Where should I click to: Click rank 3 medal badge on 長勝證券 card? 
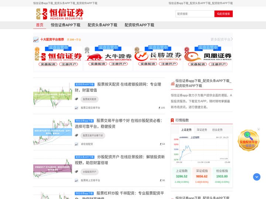137,50
